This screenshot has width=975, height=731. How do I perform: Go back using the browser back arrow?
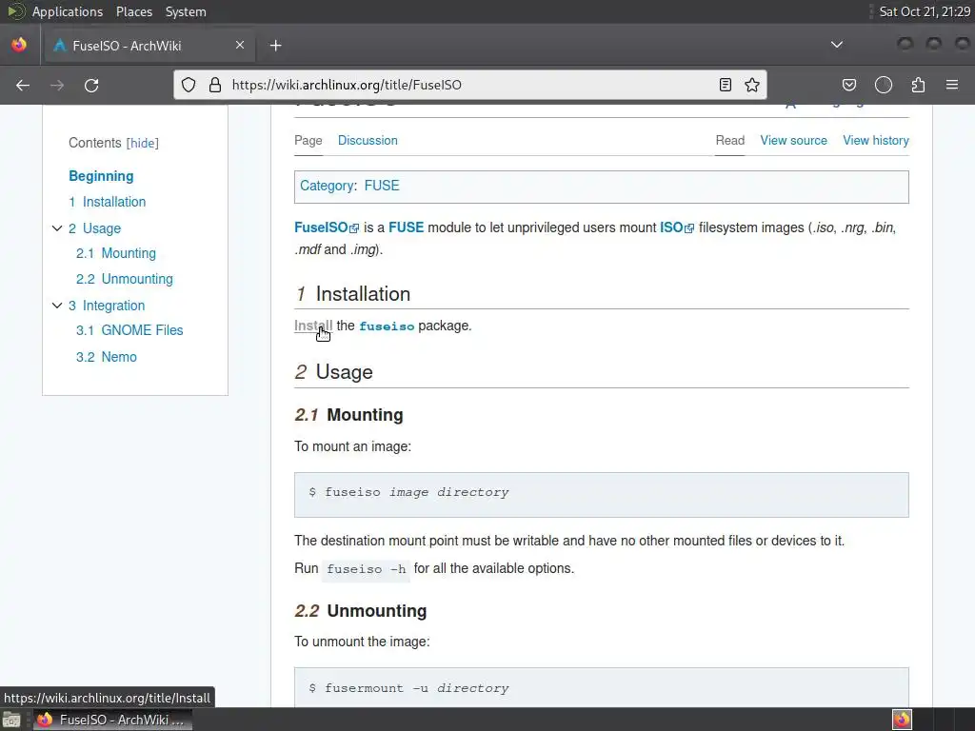pyautogui.click(x=23, y=85)
